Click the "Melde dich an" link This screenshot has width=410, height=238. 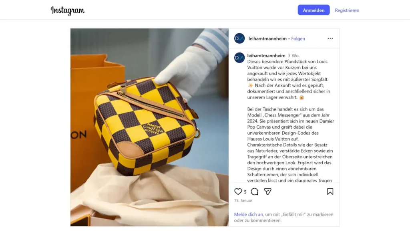[248, 214]
